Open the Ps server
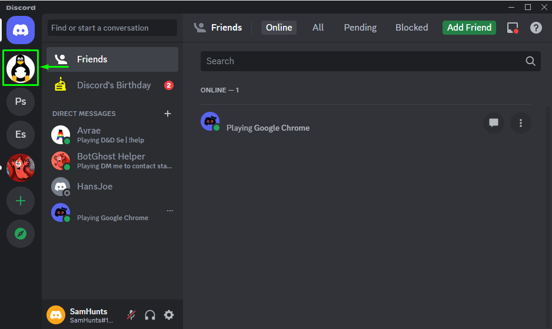Image resolution: width=552 pixels, height=329 pixels. tap(21, 101)
